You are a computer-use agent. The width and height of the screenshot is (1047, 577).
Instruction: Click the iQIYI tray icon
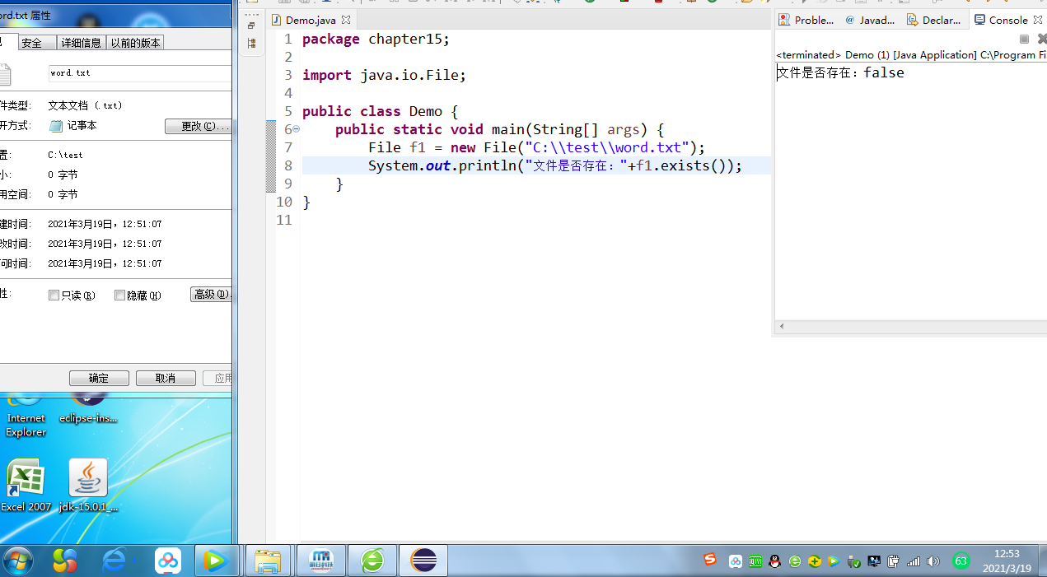(755, 561)
